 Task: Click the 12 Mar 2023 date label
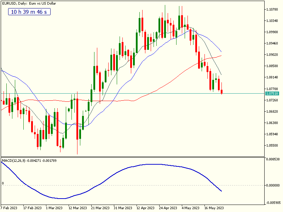coord(77,208)
